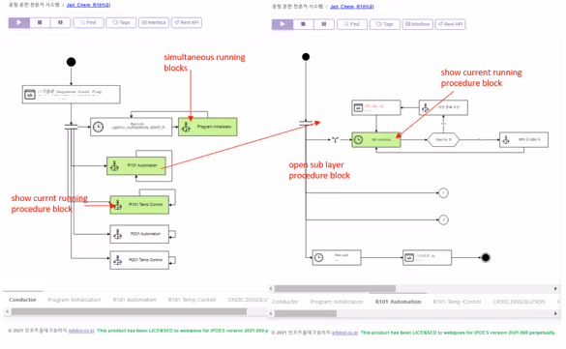Select clock icon of bottom wait block in right diagram
566x349 pixels.
(318, 257)
